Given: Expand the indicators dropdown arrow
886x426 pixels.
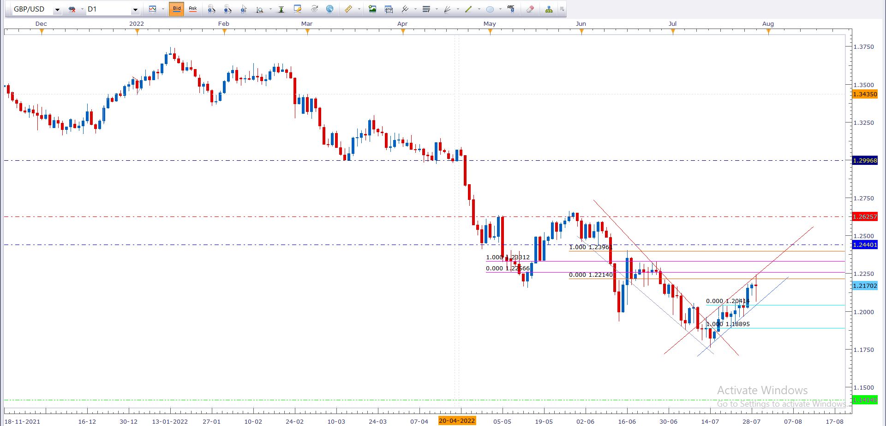Looking at the screenshot, I should [x=415, y=9].
